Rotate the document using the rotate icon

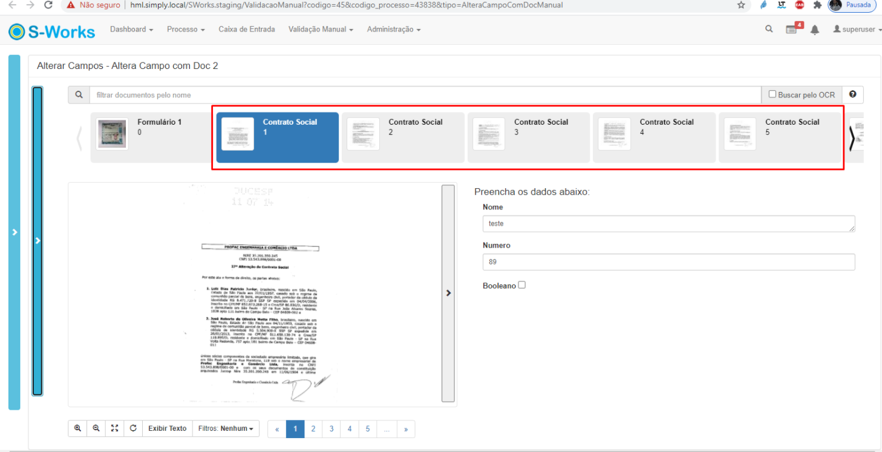click(x=133, y=428)
